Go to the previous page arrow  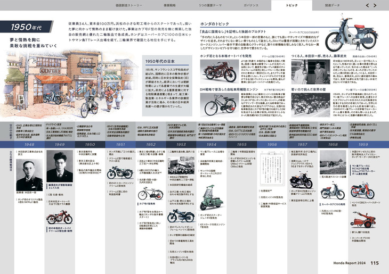(367, 5)
